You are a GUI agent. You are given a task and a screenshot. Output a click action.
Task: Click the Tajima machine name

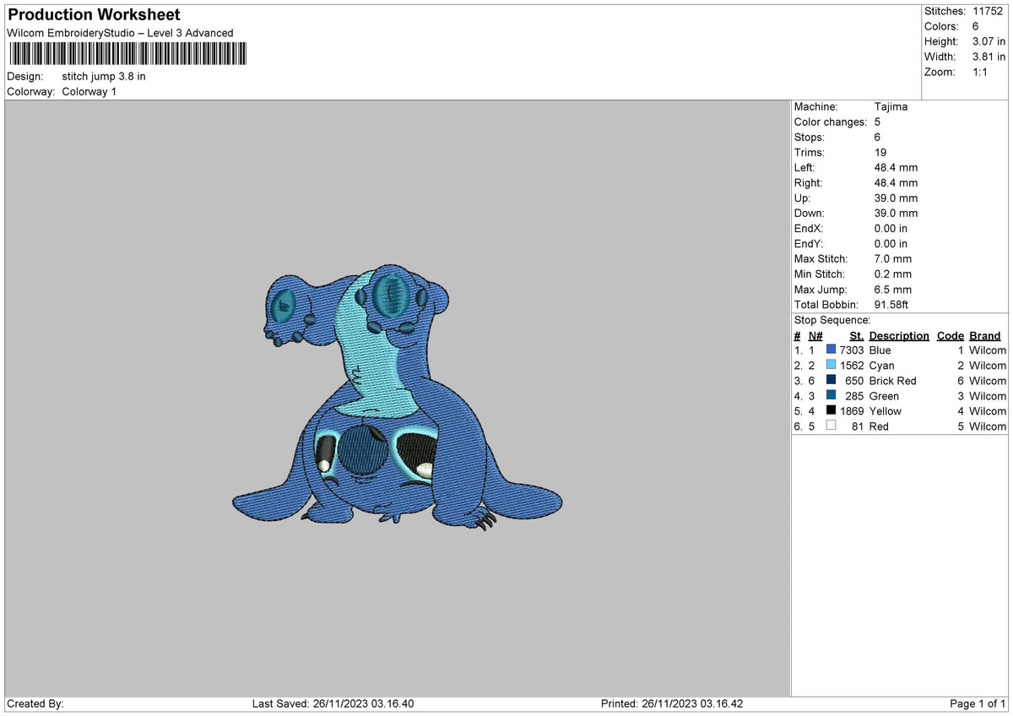(891, 106)
